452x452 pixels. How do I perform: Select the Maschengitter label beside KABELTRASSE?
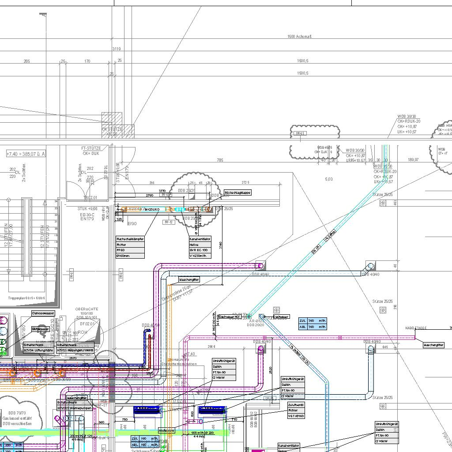(x=433, y=345)
